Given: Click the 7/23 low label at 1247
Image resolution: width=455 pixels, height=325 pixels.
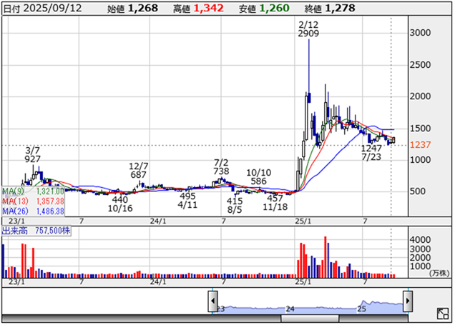Looking at the screenshot, I should [x=371, y=152].
